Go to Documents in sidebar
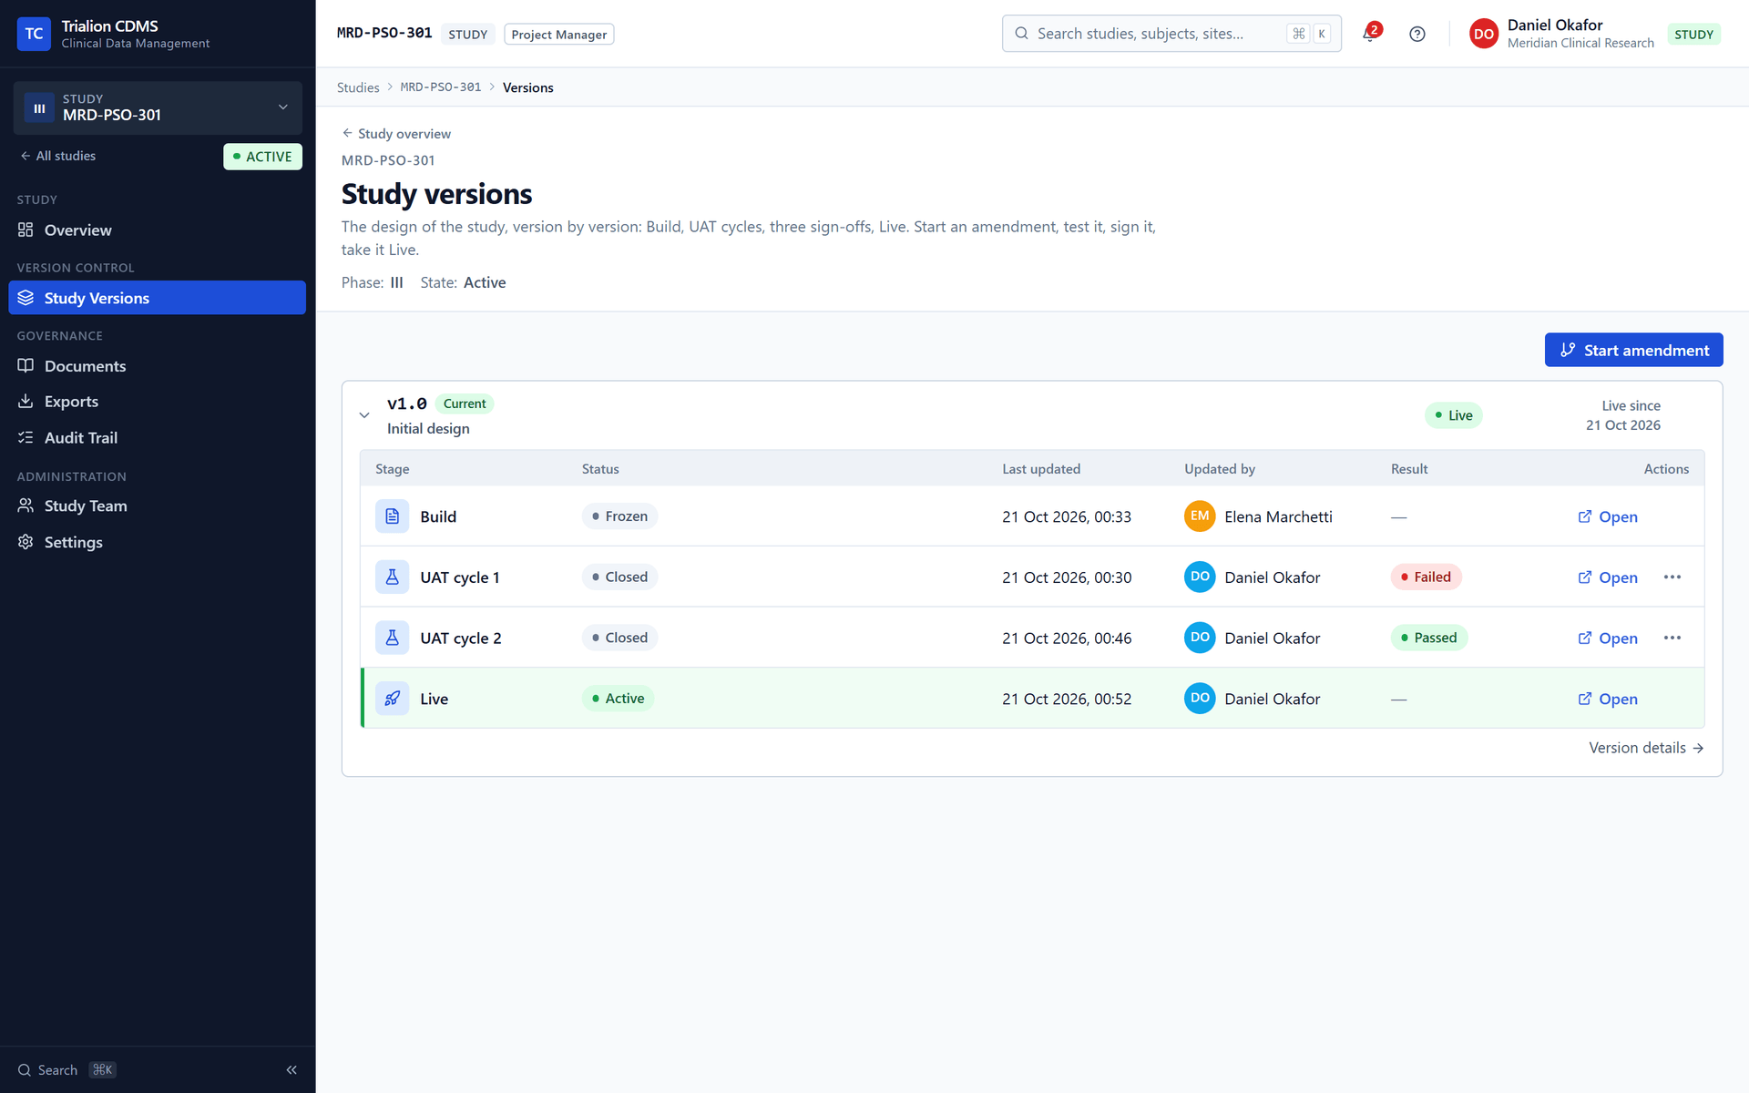This screenshot has width=1749, height=1093. coord(157,366)
